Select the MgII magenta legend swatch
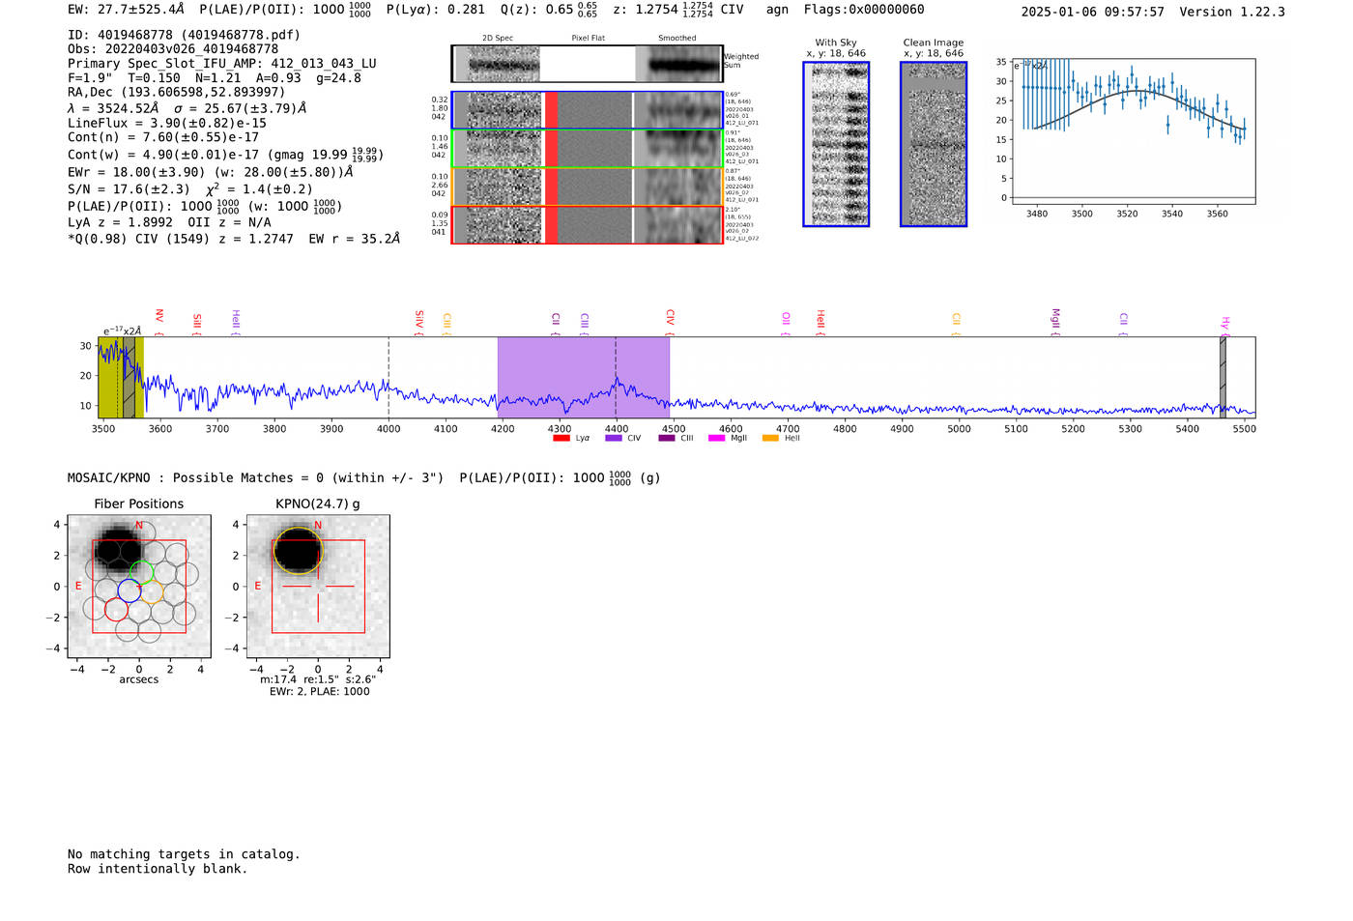The width and height of the screenshot is (1353, 921). 716,438
